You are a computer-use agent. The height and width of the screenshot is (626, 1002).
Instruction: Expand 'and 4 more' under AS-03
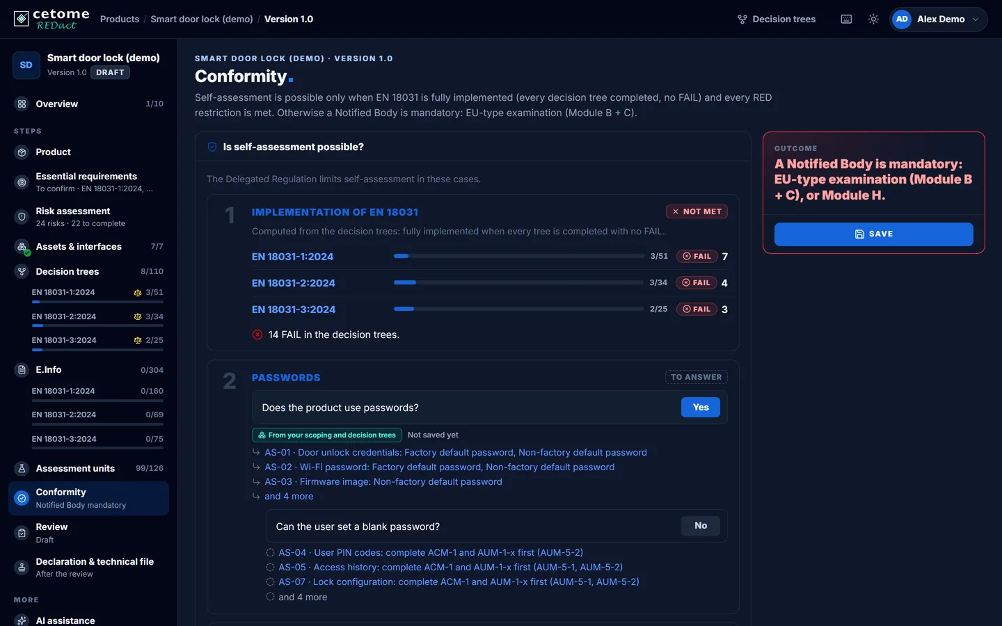tap(289, 497)
